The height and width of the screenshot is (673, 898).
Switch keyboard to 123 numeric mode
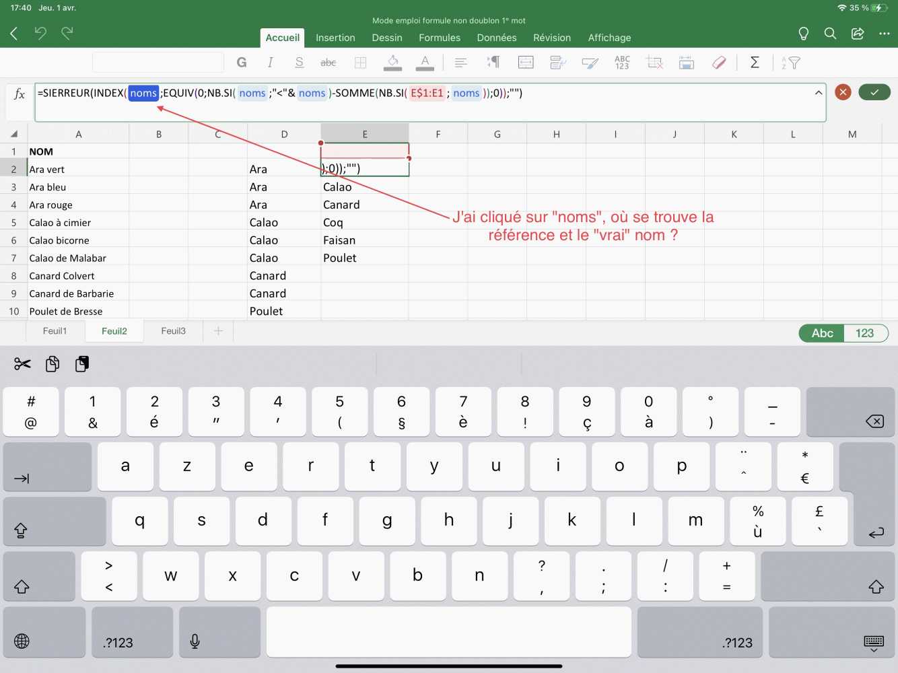pos(865,333)
